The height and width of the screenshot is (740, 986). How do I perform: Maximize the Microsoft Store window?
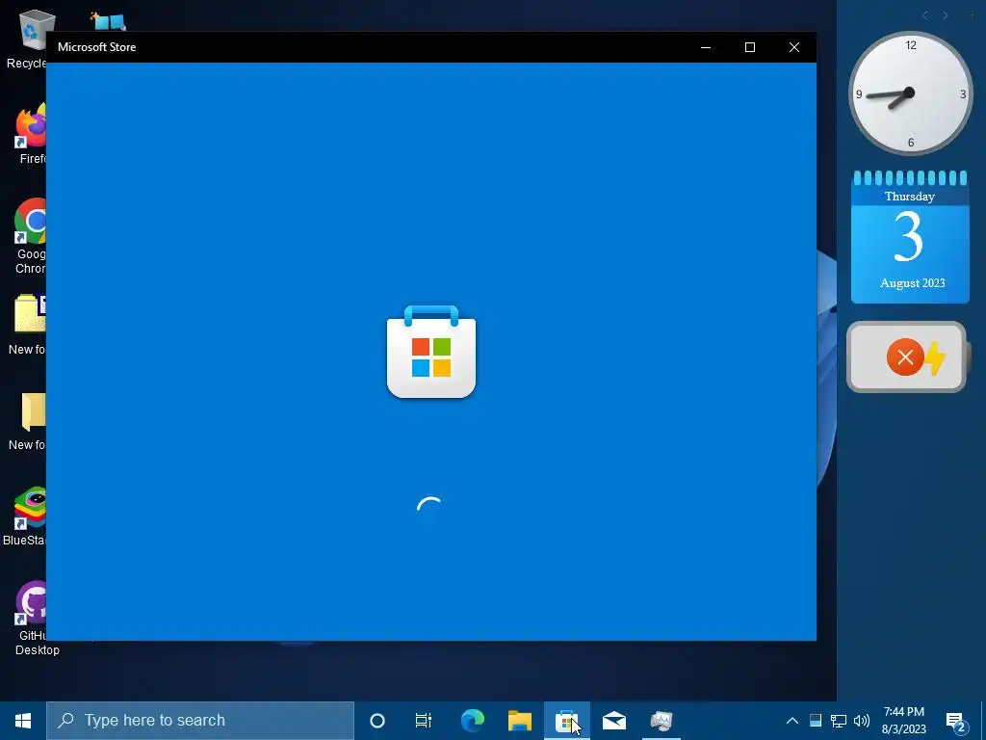[x=749, y=47]
